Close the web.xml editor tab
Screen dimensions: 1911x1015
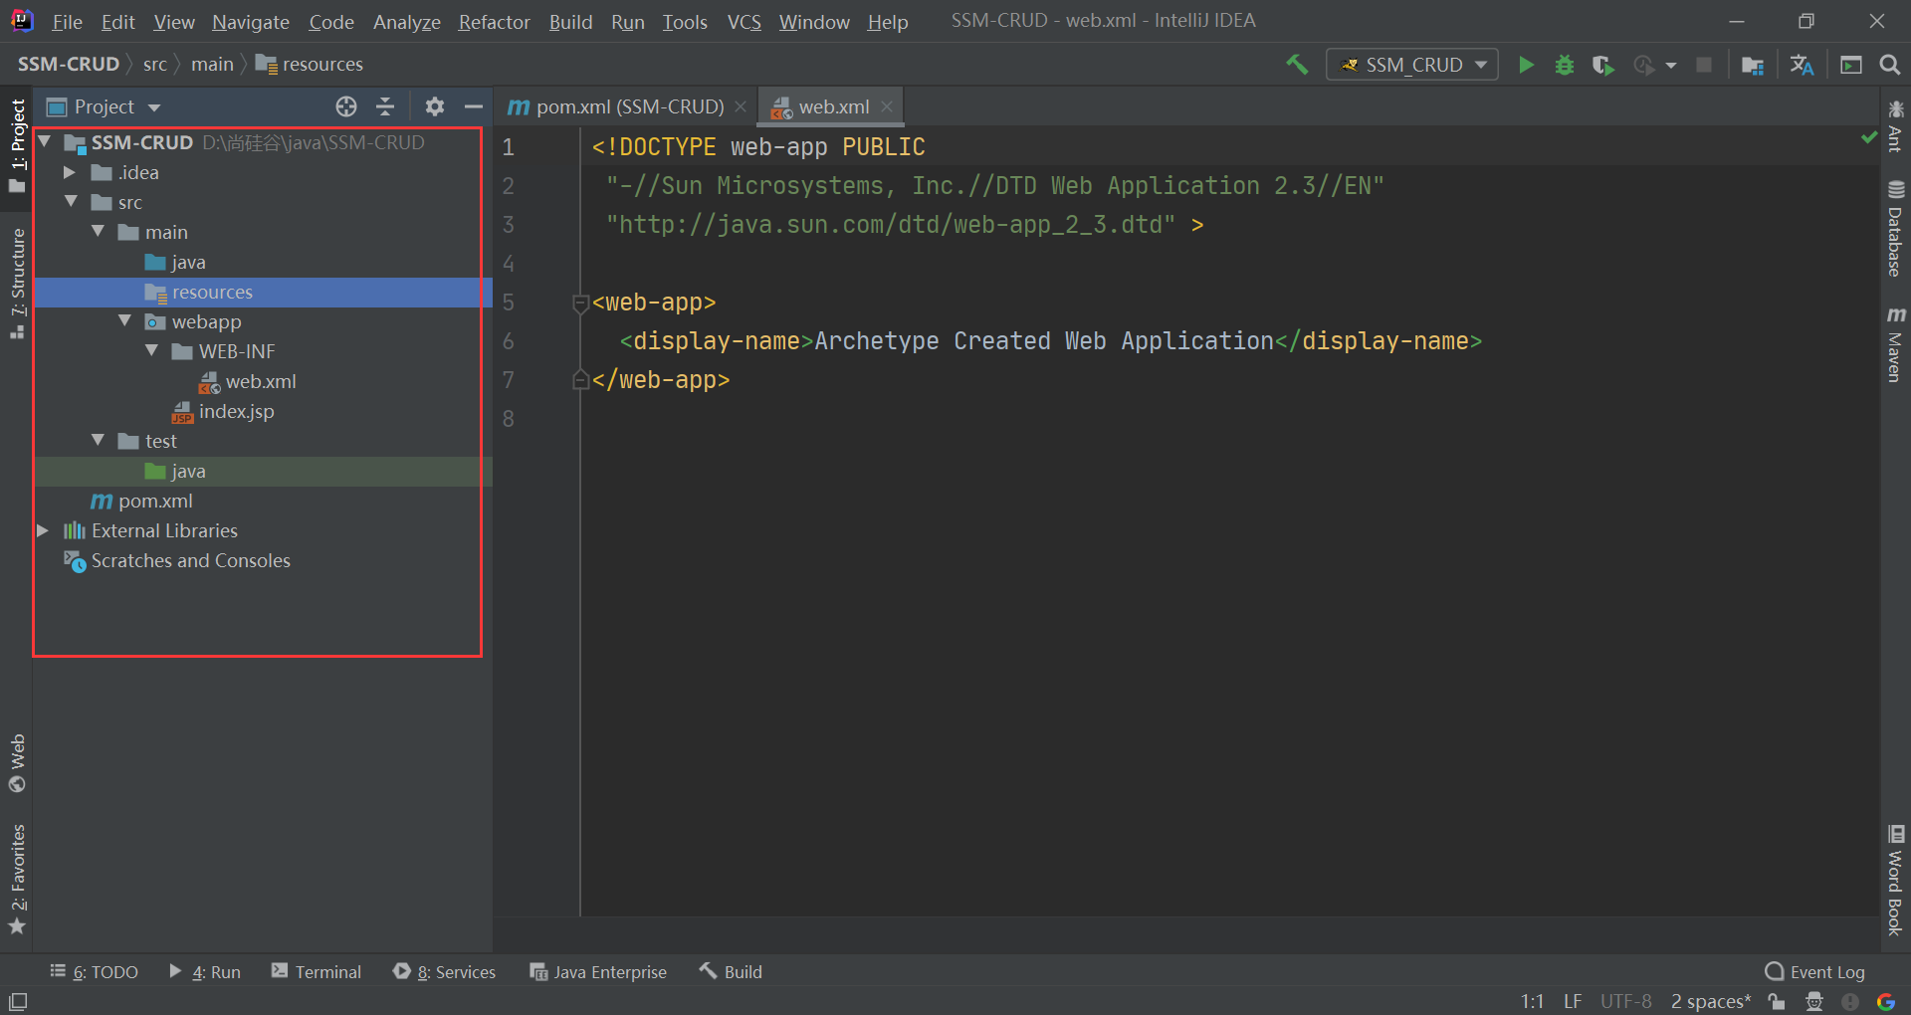pyautogui.click(x=887, y=106)
